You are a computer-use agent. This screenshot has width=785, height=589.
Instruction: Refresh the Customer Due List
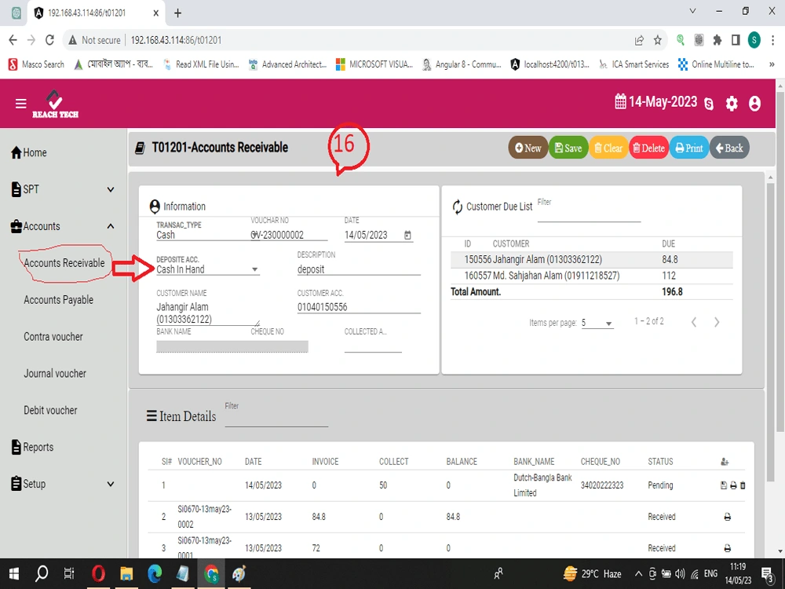coord(457,207)
